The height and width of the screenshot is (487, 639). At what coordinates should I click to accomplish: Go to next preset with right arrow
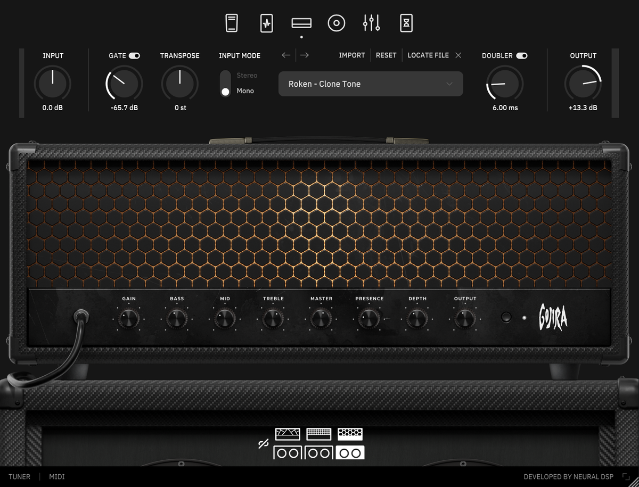[x=305, y=55]
